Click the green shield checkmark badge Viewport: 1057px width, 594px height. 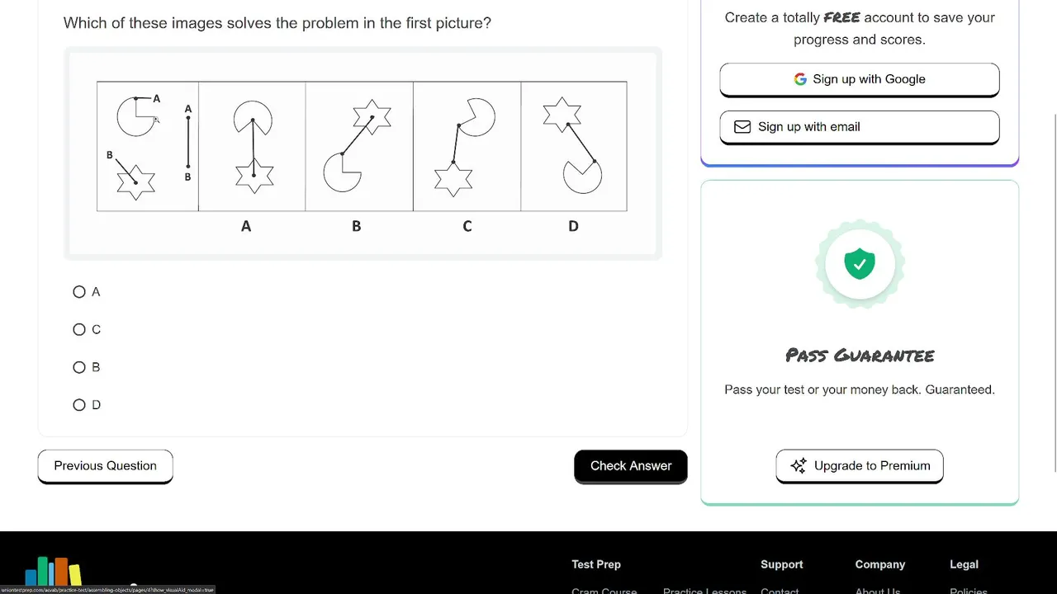[x=860, y=264]
